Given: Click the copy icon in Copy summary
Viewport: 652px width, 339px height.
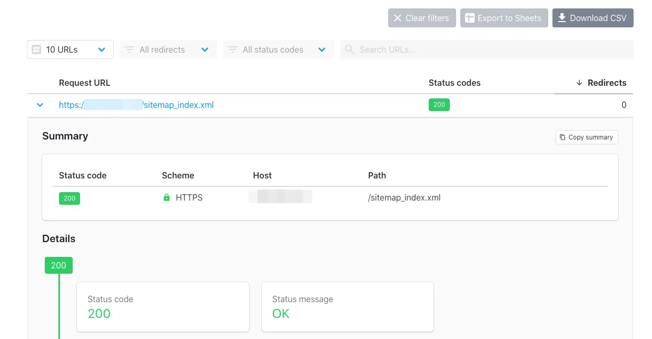Looking at the screenshot, I should pyautogui.click(x=562, y=137).
